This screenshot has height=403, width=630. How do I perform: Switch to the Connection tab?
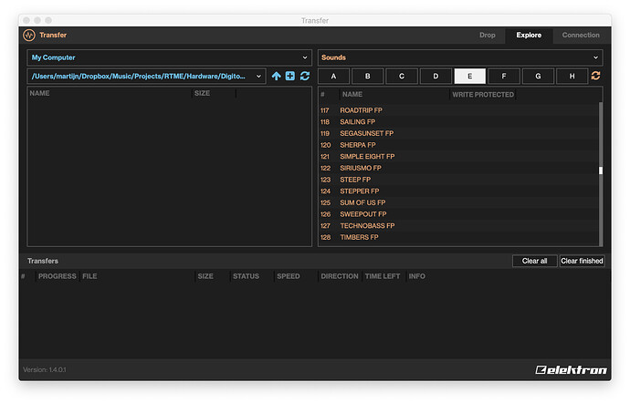coord(581,36)
